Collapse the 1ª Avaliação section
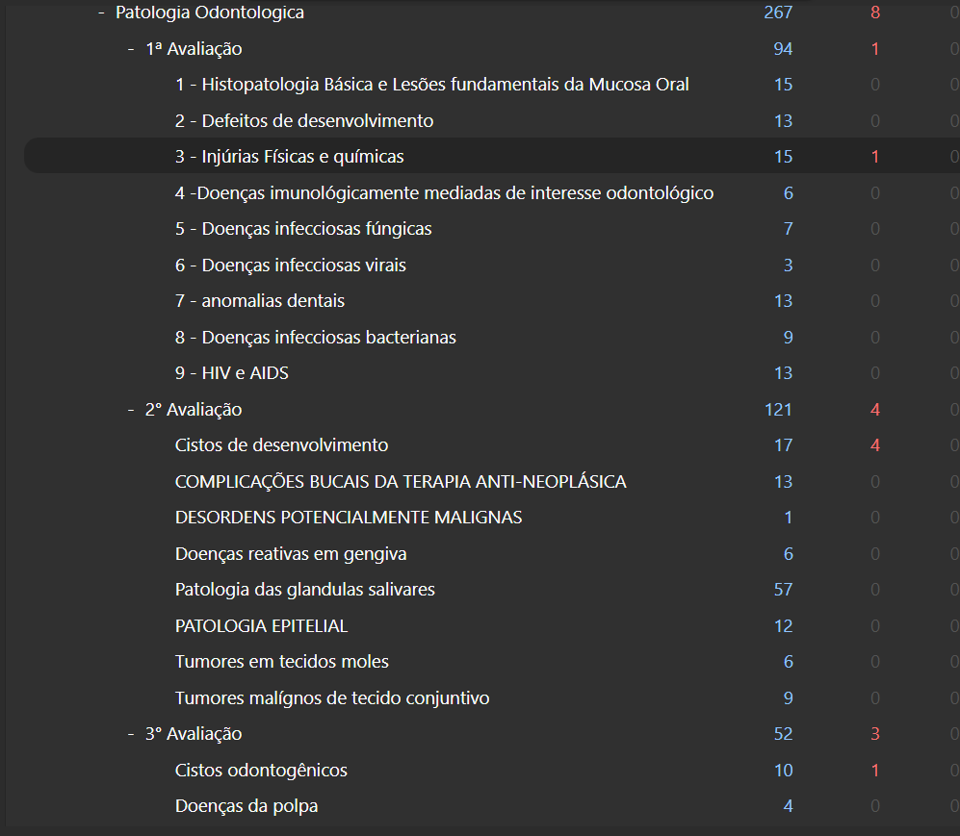 click(x=129, y=48)
